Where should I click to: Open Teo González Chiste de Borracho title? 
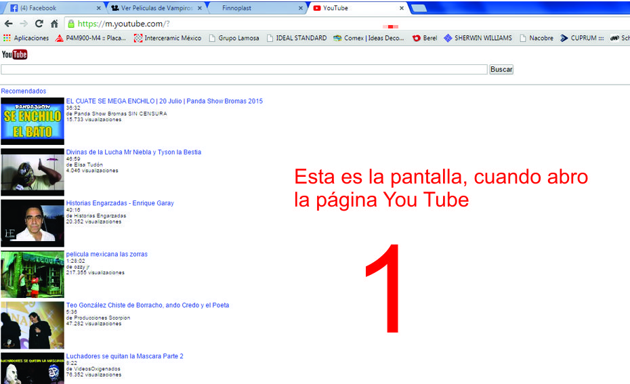point(148,305)
